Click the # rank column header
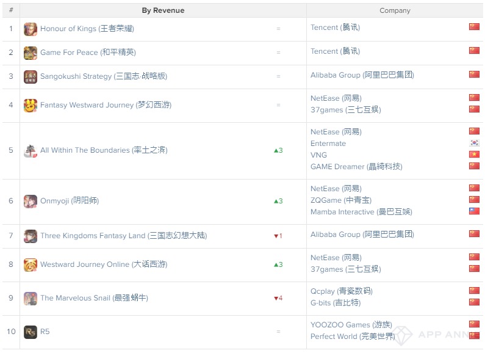485x353 pixels. [11, 10]
